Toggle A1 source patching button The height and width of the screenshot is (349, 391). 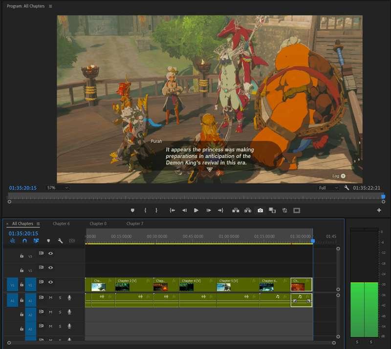13,300
